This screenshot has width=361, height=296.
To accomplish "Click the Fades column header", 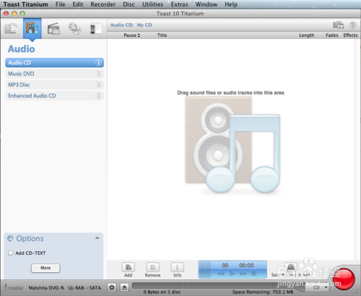I will click(332, 35).
